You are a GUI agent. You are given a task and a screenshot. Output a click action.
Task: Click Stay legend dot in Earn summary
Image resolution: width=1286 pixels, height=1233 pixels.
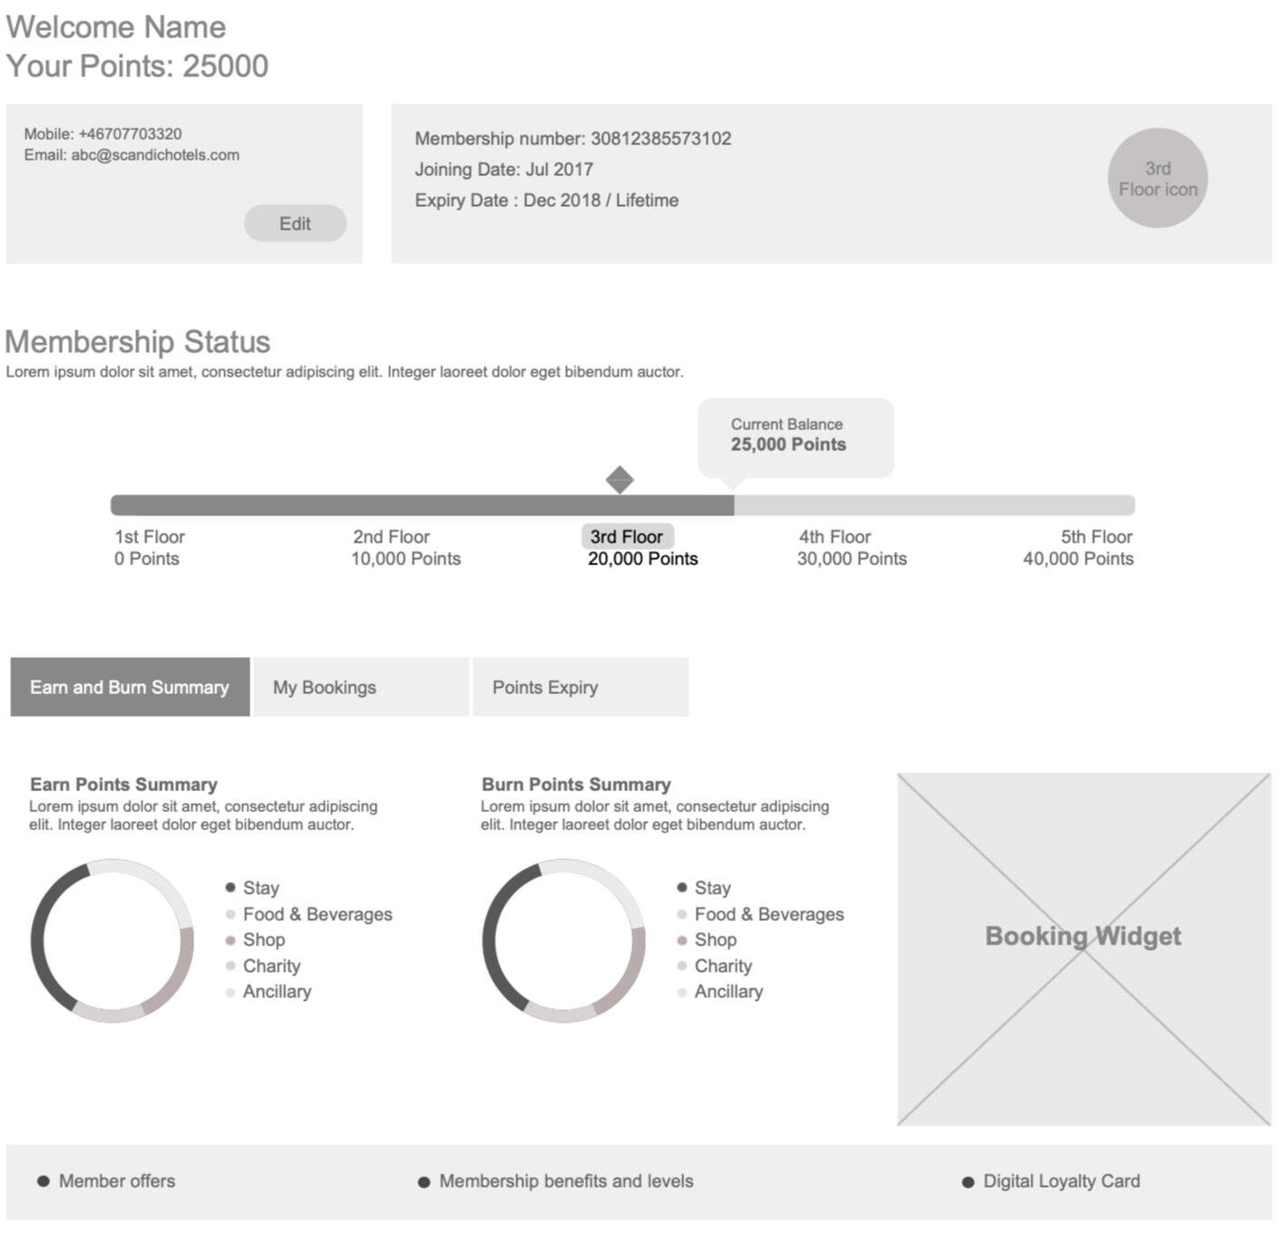coord(230,887)
